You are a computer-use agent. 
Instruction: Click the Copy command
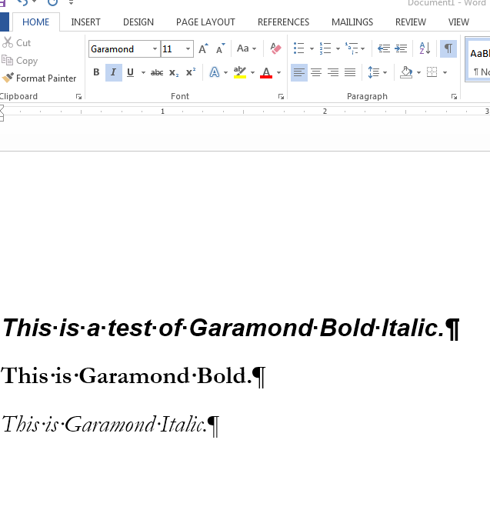(19, 61)
